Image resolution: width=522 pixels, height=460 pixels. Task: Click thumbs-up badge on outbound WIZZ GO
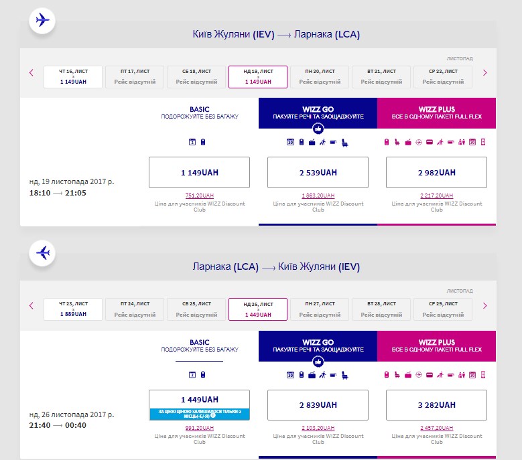pos(318,128)
